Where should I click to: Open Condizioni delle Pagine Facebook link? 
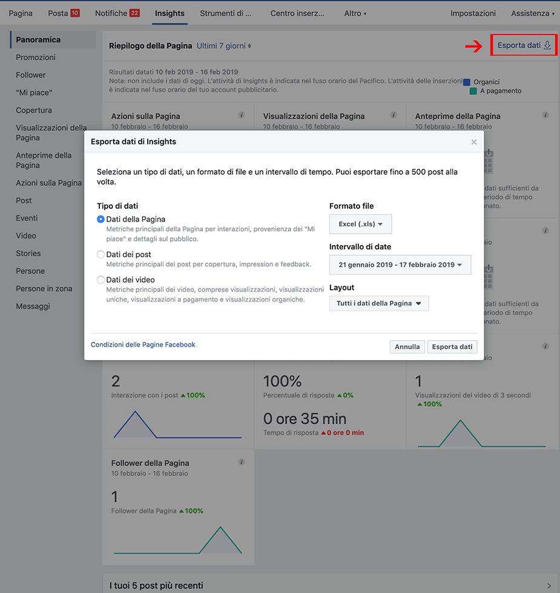[143, 344]
